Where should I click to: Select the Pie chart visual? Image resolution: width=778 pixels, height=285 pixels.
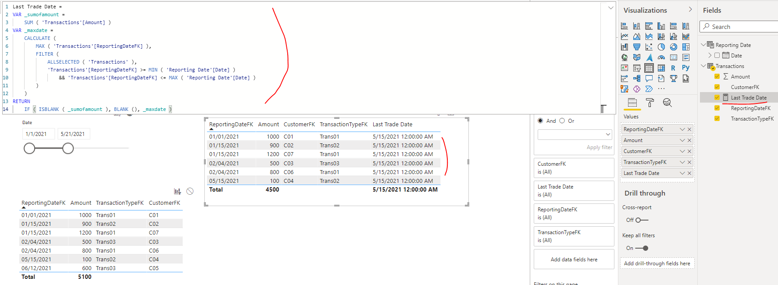pyautogui.click(x=661, y=47)
